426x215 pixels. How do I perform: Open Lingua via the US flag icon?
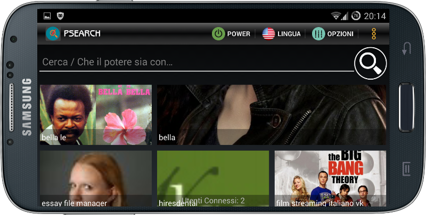pos(268,34)
